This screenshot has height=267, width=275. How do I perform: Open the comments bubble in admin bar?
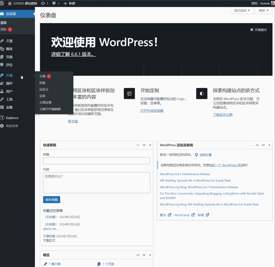(56, 3)
